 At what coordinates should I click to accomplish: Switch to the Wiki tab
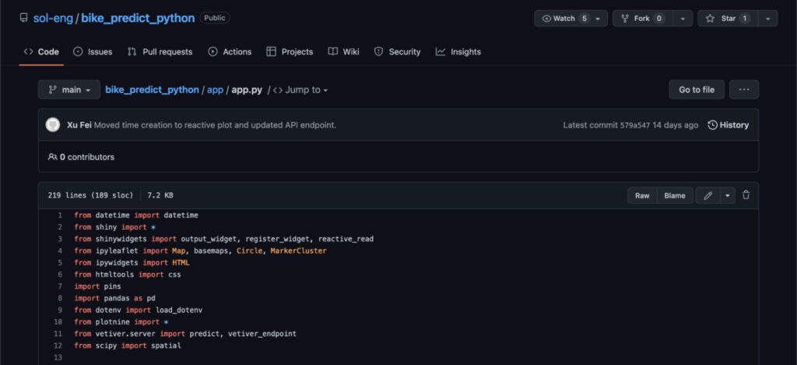coord(343,51)
